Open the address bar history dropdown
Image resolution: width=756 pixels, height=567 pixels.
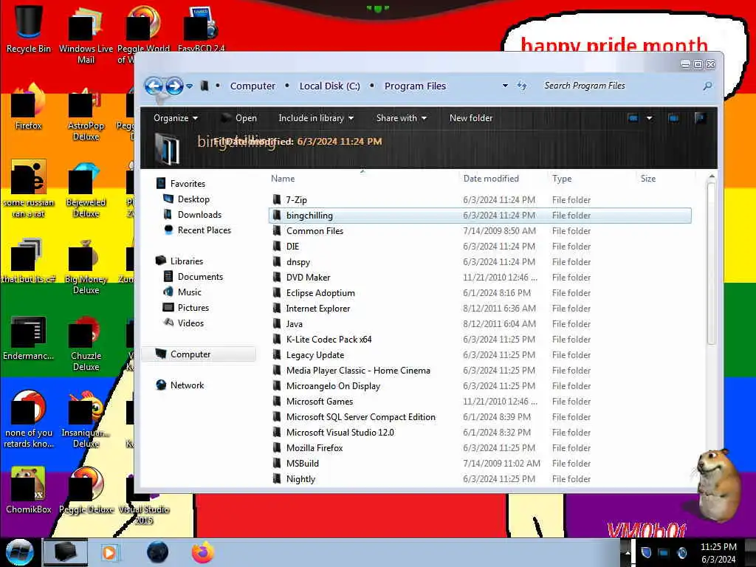click(x=505, y=86)
